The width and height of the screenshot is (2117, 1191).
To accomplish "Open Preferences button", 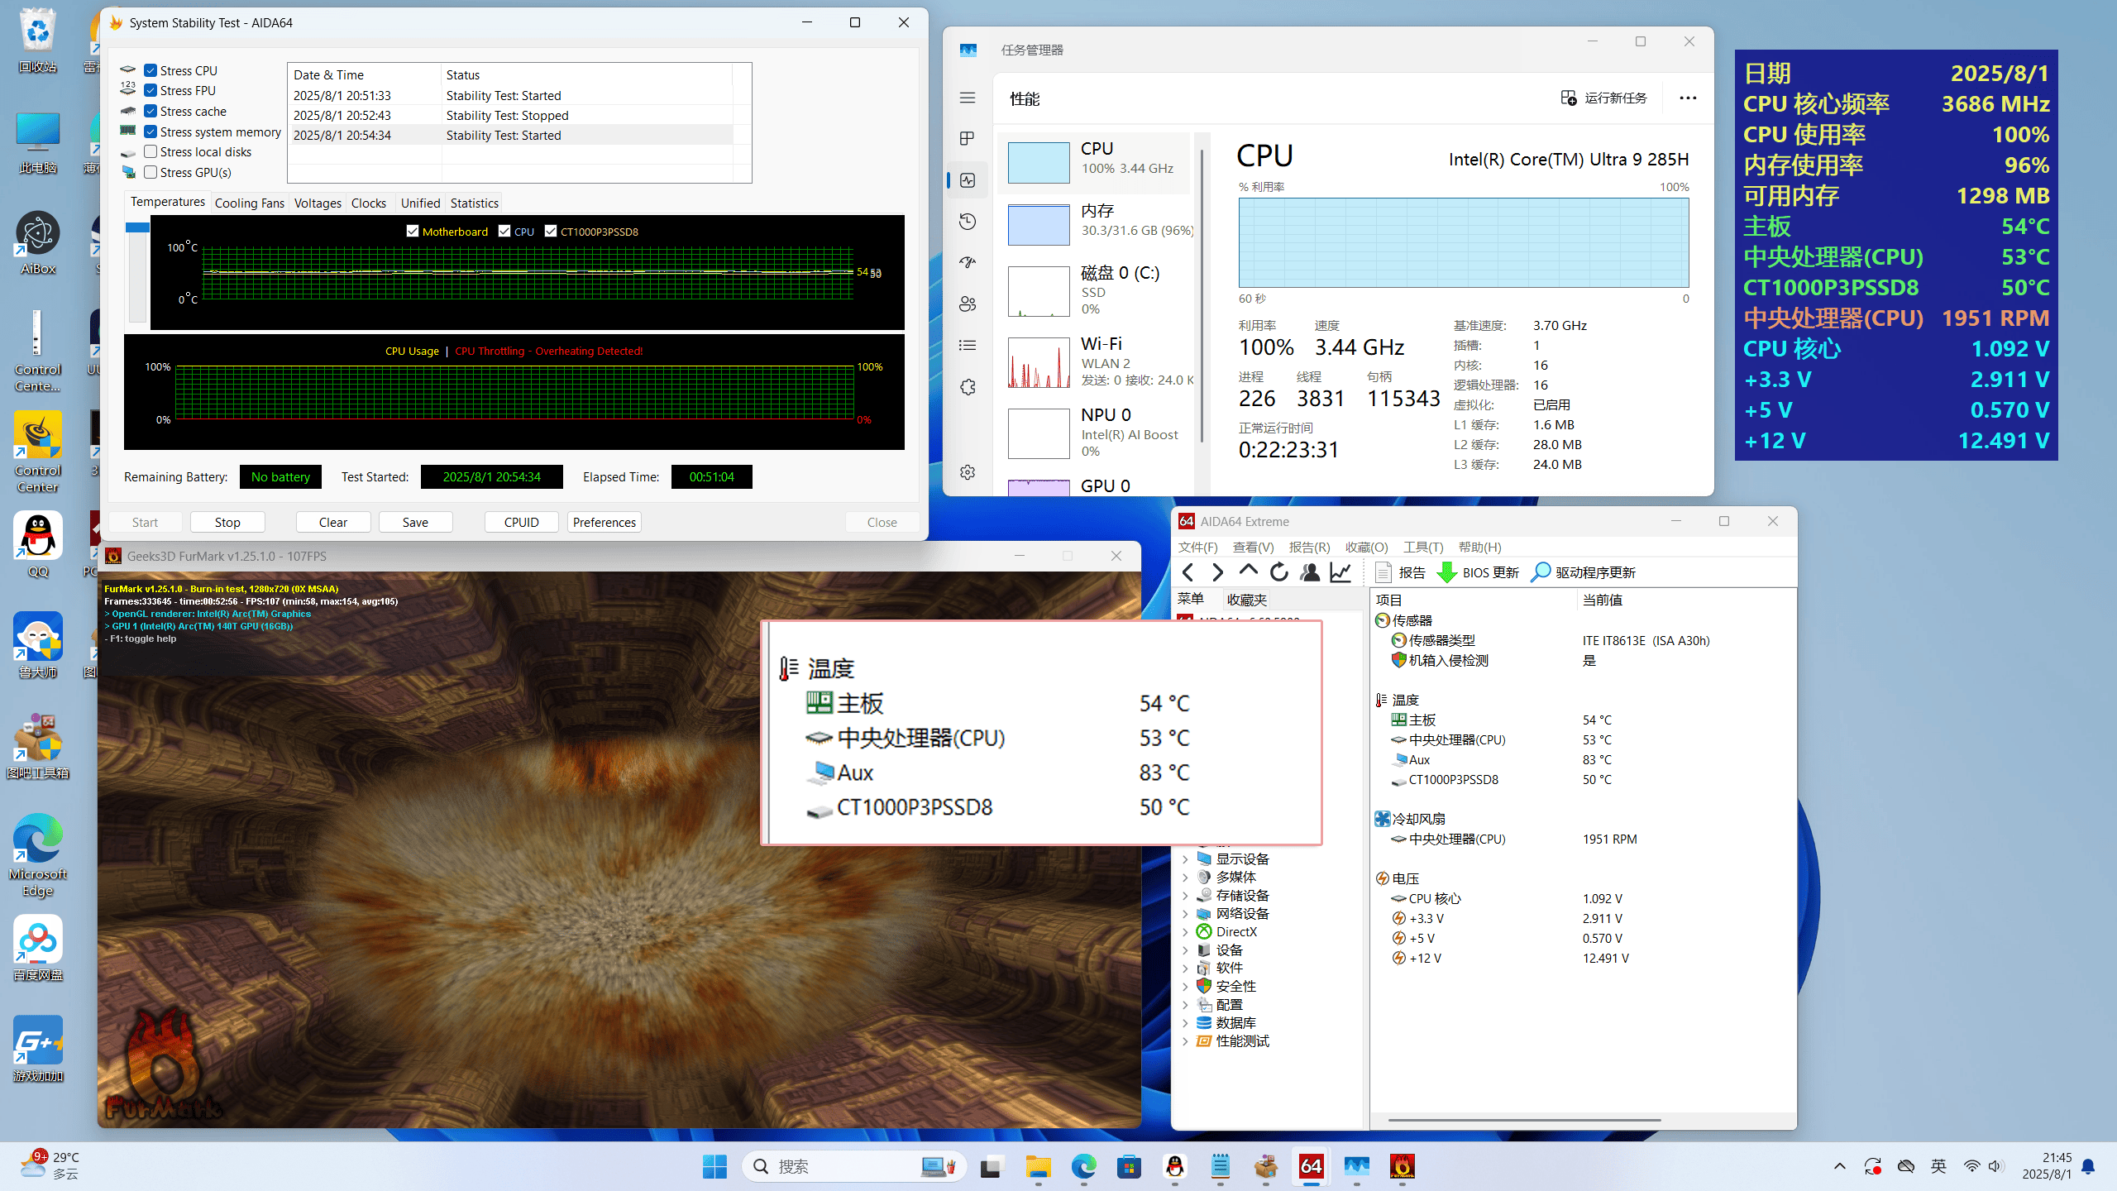I will tap(605, 523).
